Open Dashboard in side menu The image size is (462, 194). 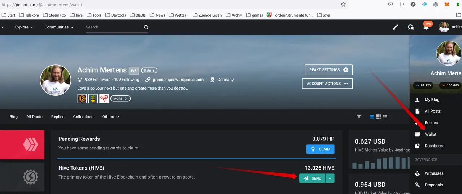click(x=435, y=146)
